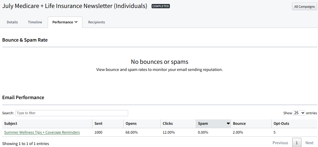Click the All Campaigns button

pos(304,7)
